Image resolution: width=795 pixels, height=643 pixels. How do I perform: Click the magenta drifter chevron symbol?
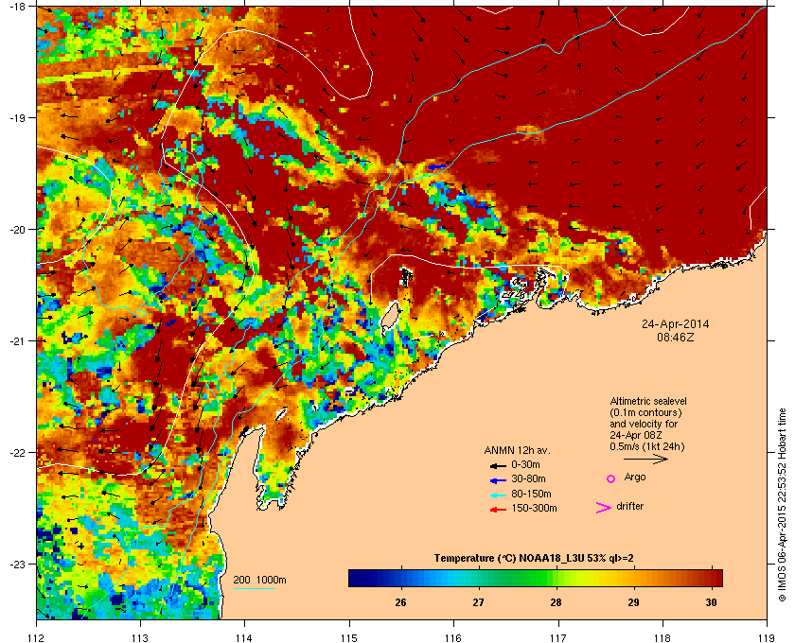[604, 508]
